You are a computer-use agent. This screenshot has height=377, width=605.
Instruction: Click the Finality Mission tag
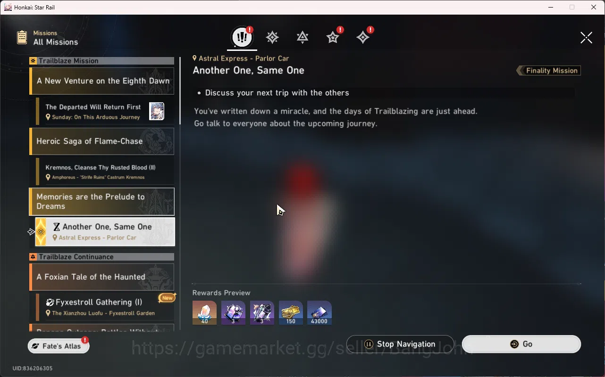pos(549,71)
